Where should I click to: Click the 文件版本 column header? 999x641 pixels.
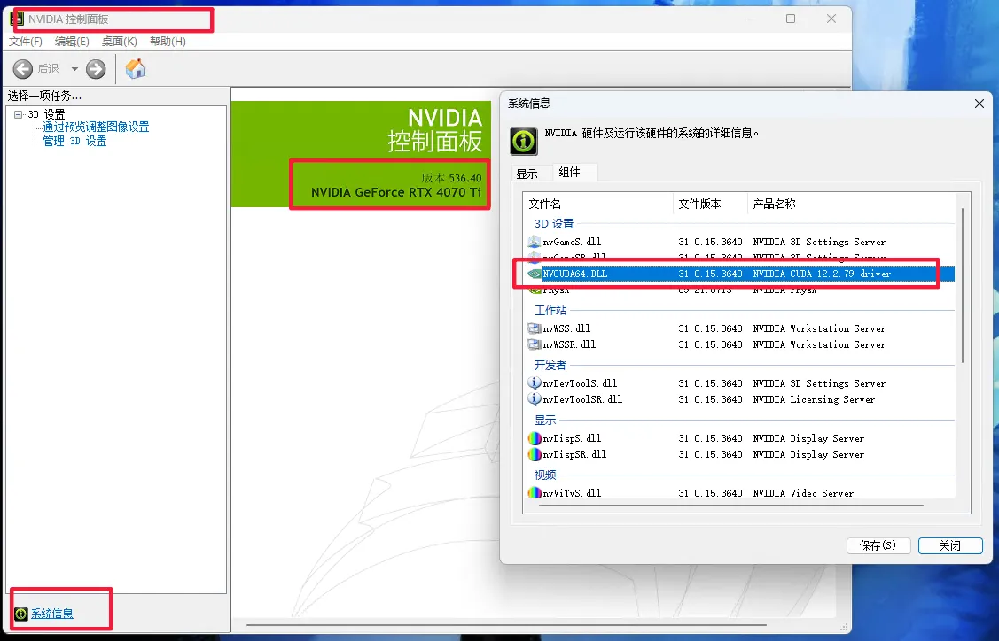(x=700, y=204)
